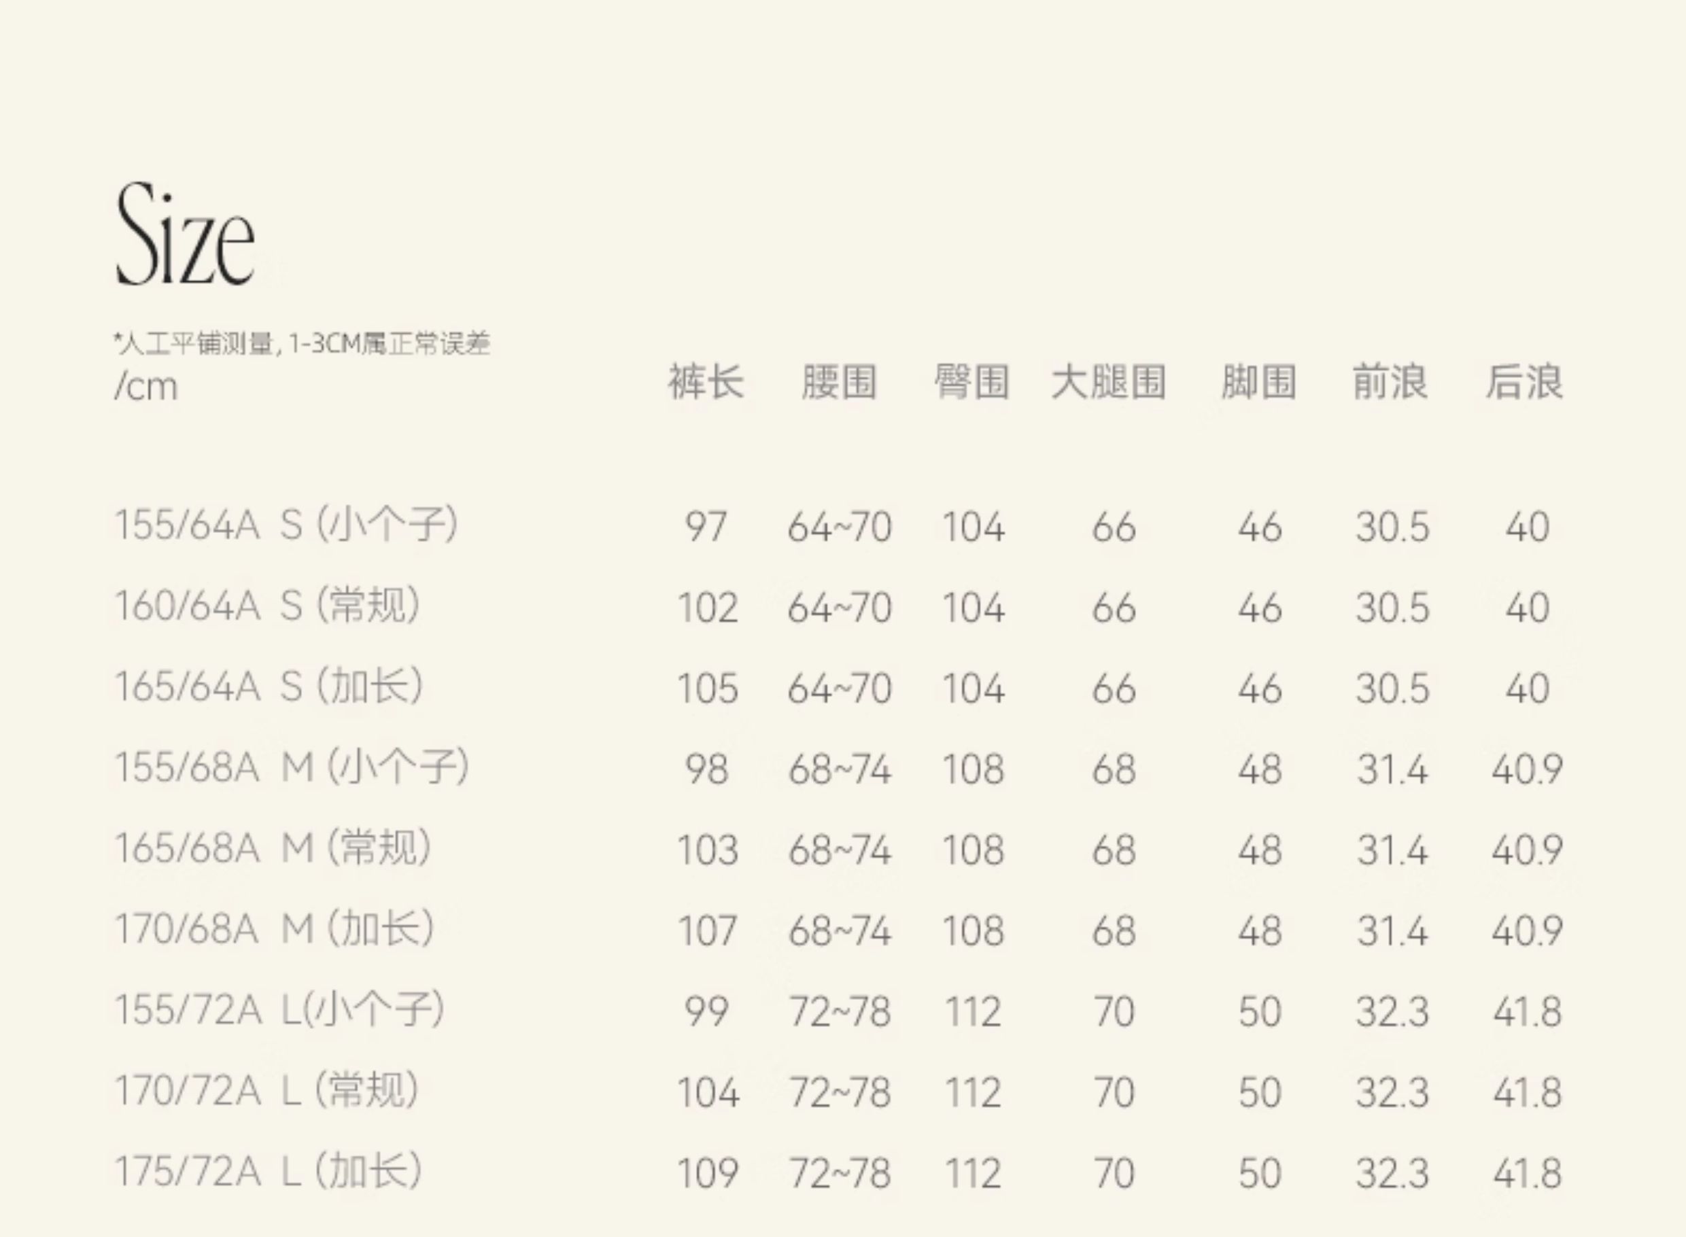The height and width of the screenshot is (1237, 1686).
Task: Click the 前浪 column header
Action: pyautogui.click(x=1390, y=382)
